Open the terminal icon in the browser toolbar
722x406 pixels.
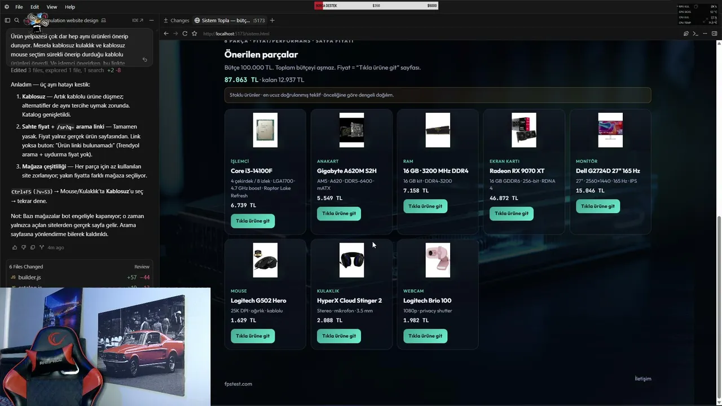(x=695, y=34)
